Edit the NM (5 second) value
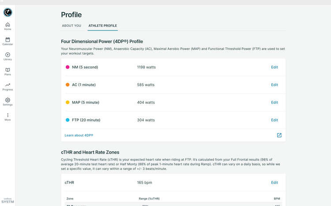Screen dimensions: 331x206 point(275,67)
